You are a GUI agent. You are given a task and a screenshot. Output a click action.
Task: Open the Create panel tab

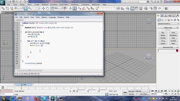pyautogui.click(x=158, y=16)
